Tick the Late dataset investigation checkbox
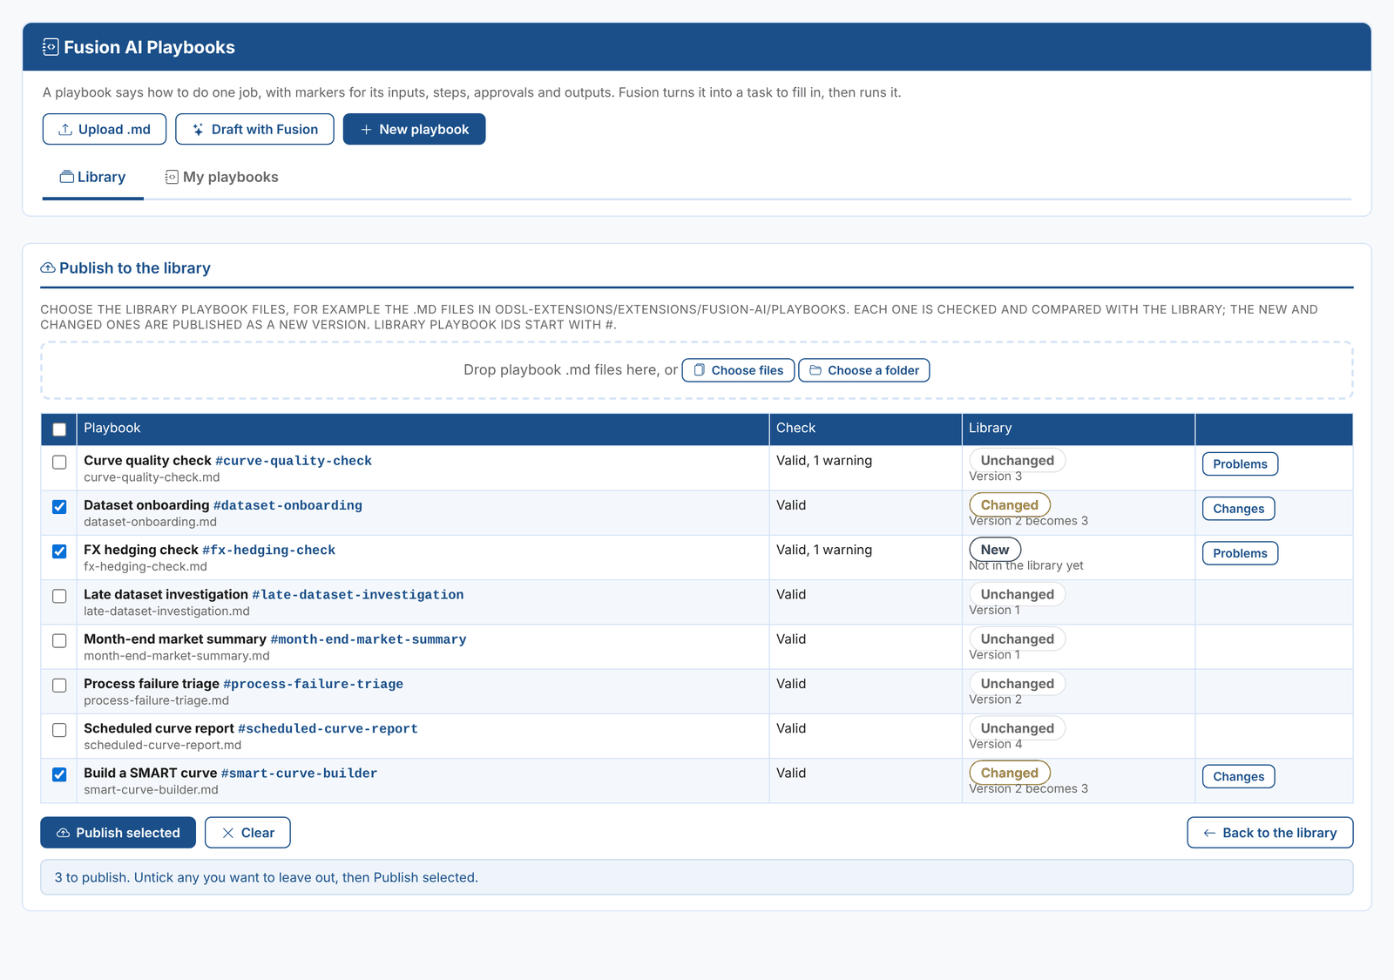Screen dimensions: 1394x980 [59, 597]
